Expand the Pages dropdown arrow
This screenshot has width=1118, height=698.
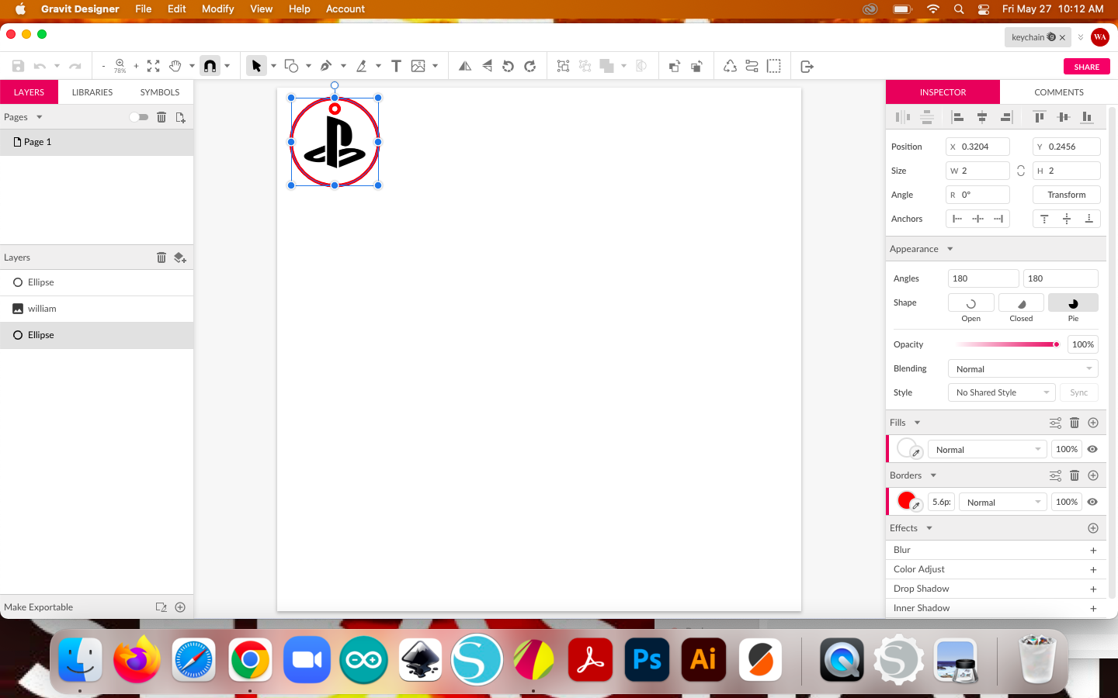pyautogui.click(x=39, y=117)
